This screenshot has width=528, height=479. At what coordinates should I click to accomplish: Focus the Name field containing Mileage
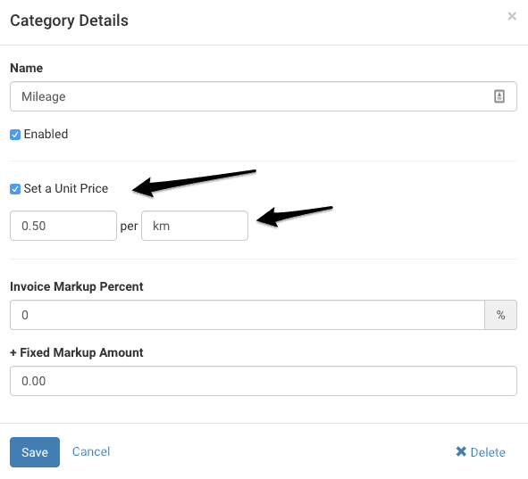(264, 96)
